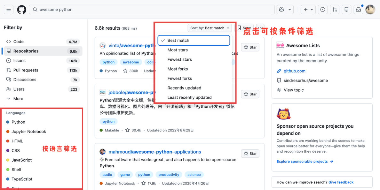The image size is (380, 190).
Task: Open Give feedback link
Action: point(341,182)
